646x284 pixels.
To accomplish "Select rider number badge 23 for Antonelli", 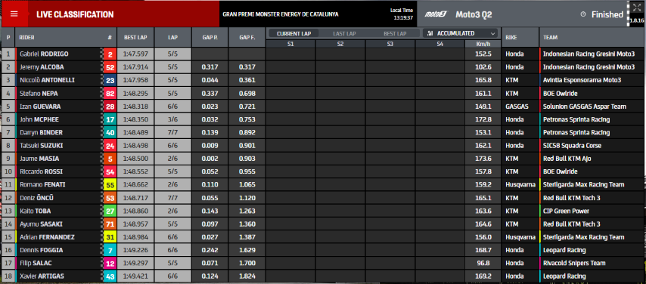I will [x=110, y=80].
